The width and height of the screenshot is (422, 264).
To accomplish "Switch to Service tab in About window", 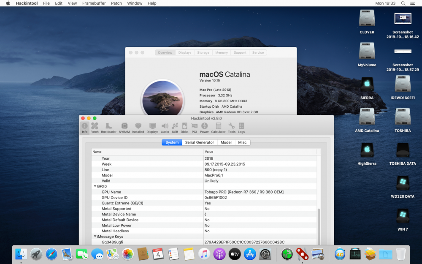I will pyautogui.click(x=258, y=52).
